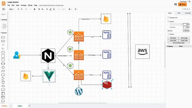Select the Redis icon in diagram
This screenshot has height=108, width=192.
coord(107,85)
